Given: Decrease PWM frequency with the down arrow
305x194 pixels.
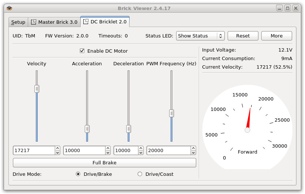Looking at the screenshot, I should (x=193, y=153).
